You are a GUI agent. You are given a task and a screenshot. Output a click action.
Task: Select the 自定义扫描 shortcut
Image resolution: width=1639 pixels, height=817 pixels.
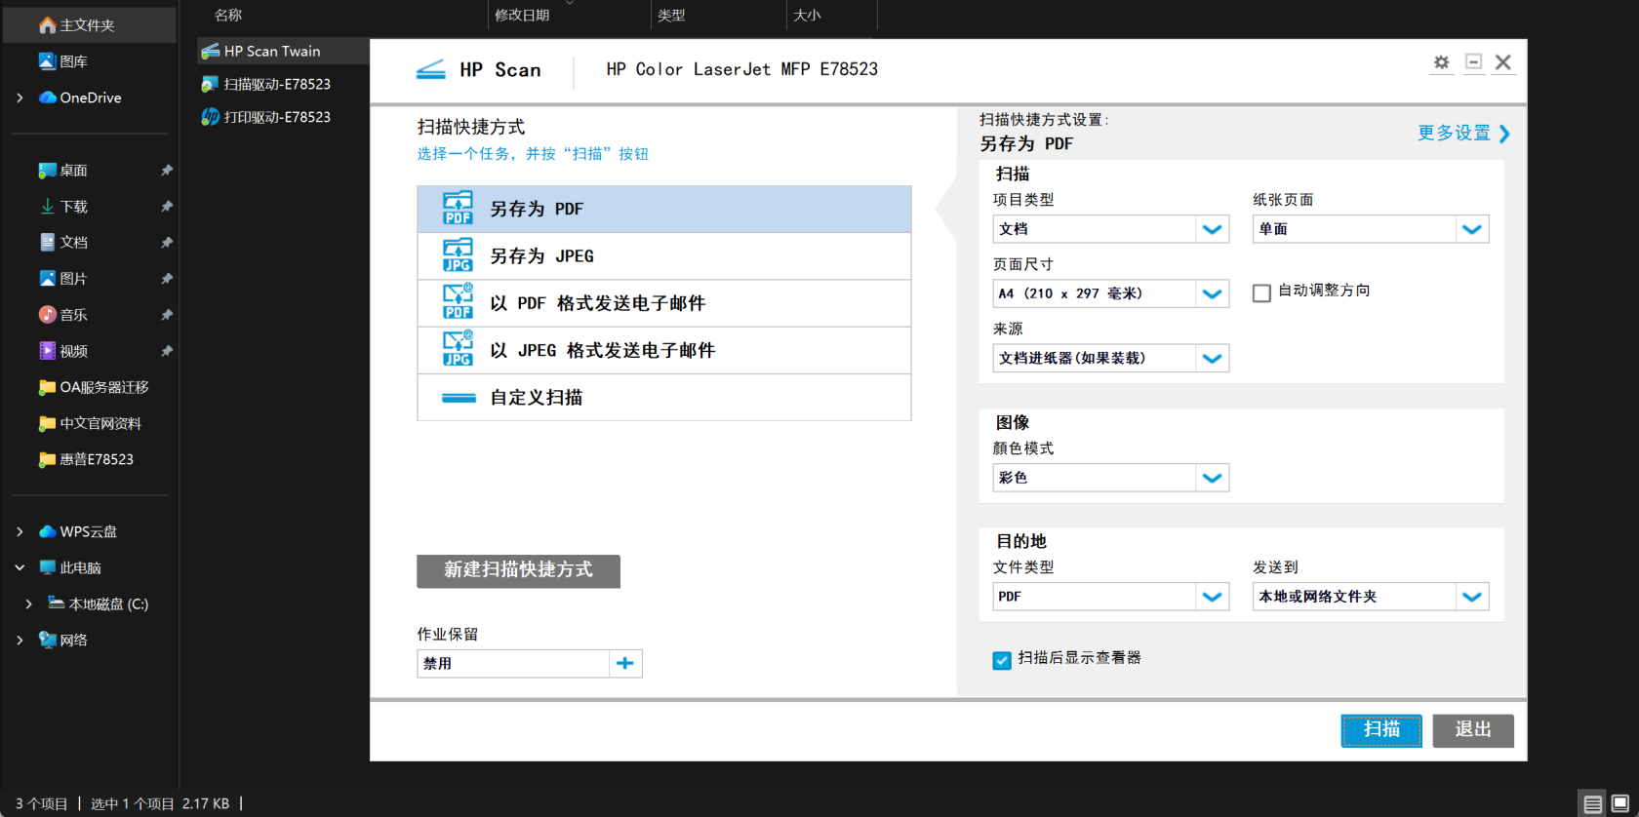664,397
